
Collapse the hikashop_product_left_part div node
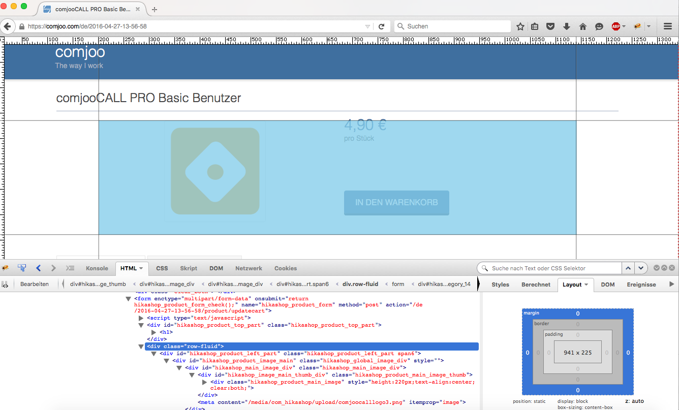pyautogui.click(x=154, y=354)
